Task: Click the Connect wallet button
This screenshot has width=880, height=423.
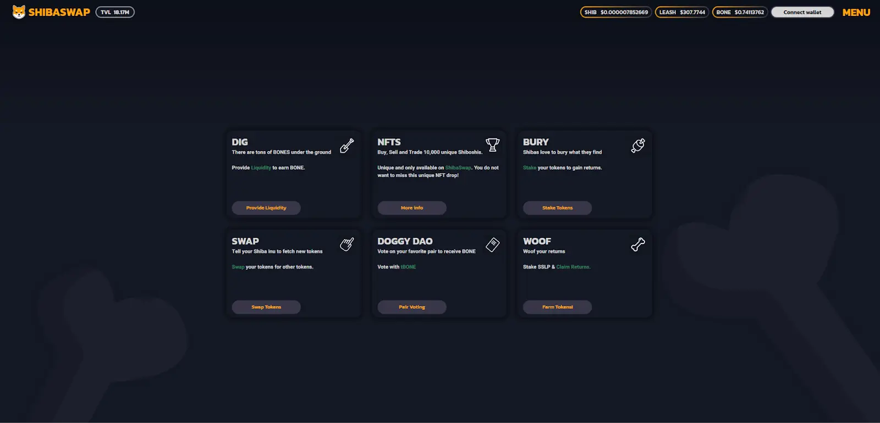Action: [802, 12]
